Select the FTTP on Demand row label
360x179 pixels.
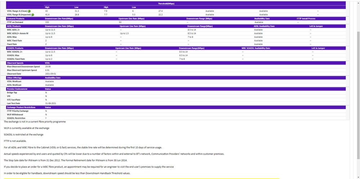click(x=15, y=22)
